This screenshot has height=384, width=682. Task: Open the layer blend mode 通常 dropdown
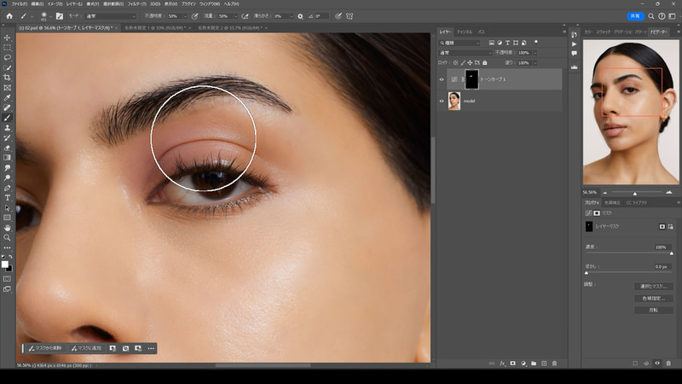[463, 52]
